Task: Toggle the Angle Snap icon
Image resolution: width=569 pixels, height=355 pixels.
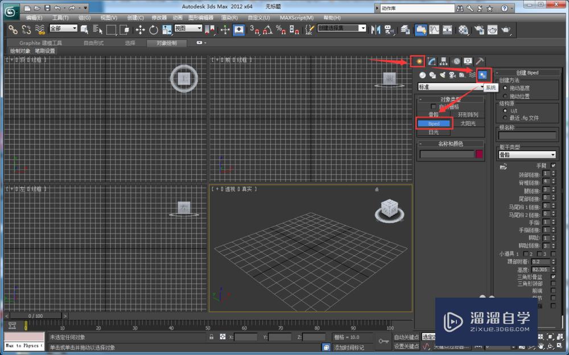Action: coord(268,30)
